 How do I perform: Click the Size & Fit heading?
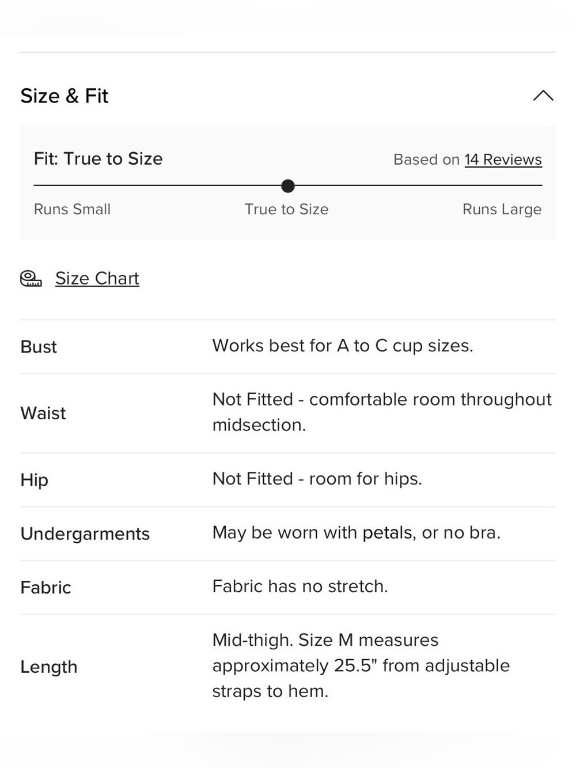pyautogui.click(x=65, y=96)
